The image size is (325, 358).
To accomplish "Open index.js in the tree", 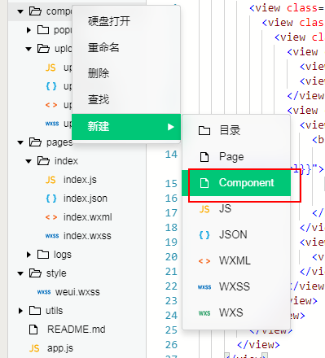I will (80, 180).
